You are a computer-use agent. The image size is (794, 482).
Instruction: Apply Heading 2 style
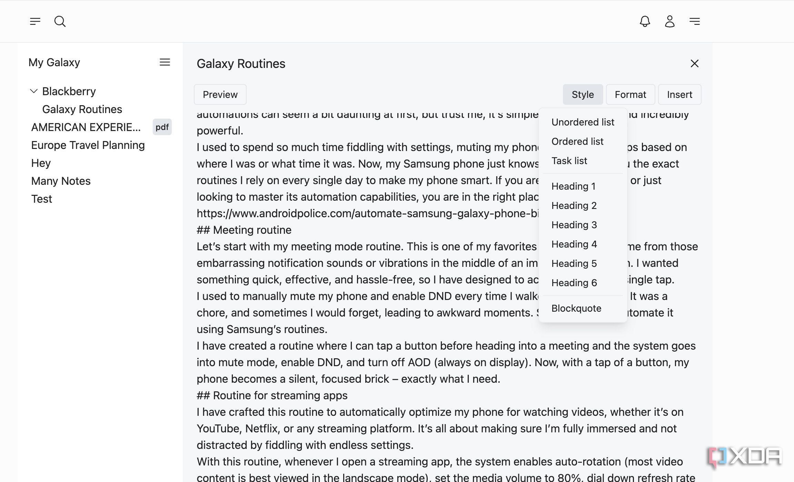pyautogui.click(x=583, y=205)
